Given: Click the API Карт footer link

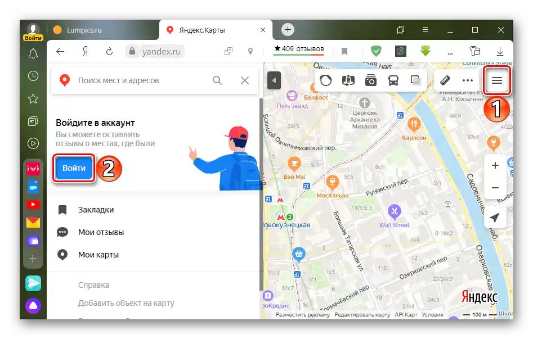Looking at the screenshot, I should coord(406,314).
